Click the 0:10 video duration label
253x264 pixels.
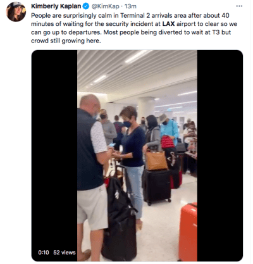click(x=44, y=253)
